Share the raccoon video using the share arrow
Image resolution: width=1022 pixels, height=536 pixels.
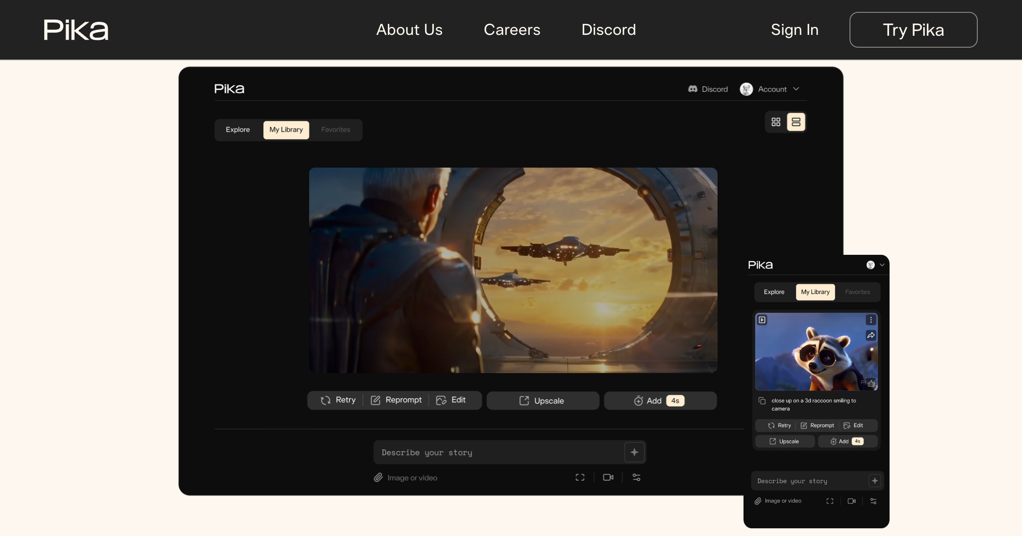tap(870, 335)
